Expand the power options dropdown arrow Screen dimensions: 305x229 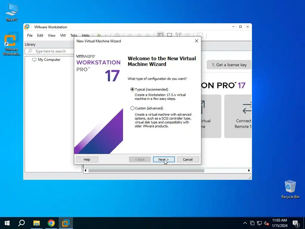tap(106, 35)
